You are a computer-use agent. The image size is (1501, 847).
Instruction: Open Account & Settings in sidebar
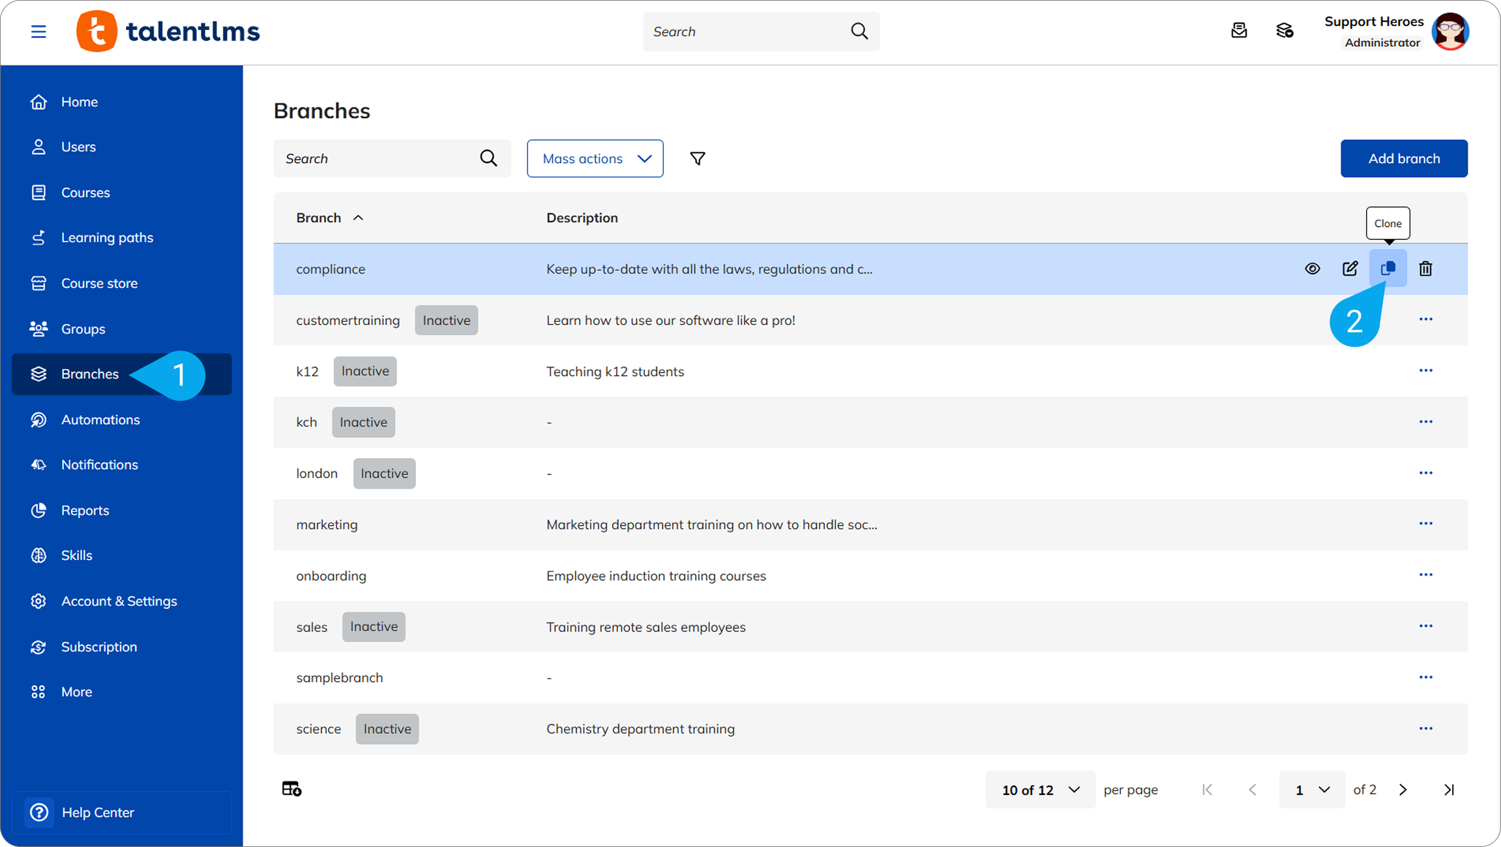[x=121, y=601]
